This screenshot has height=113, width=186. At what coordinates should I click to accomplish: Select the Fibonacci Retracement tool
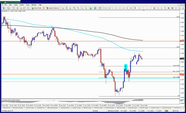point(158,8)
